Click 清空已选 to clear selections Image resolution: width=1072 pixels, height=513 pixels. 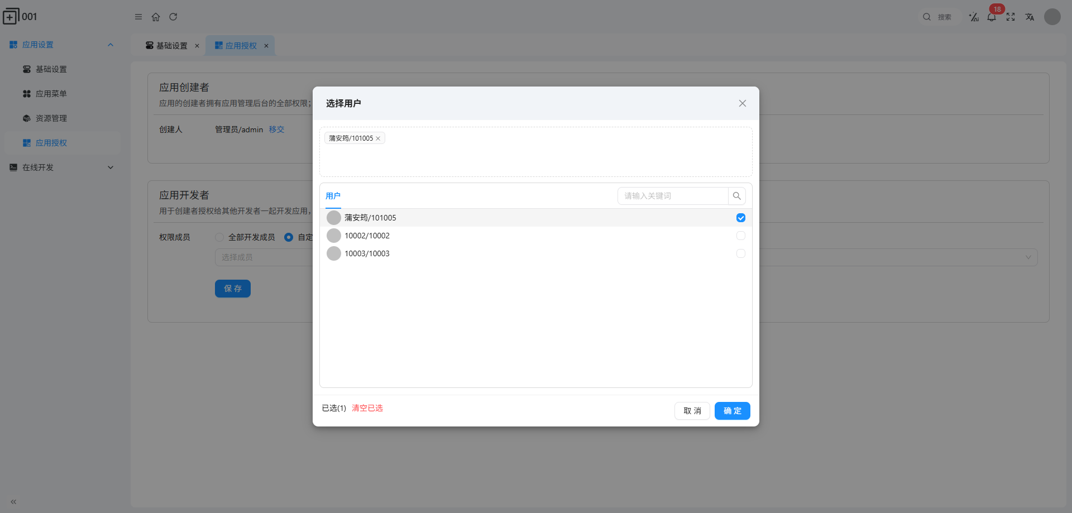tap(367, 408)
